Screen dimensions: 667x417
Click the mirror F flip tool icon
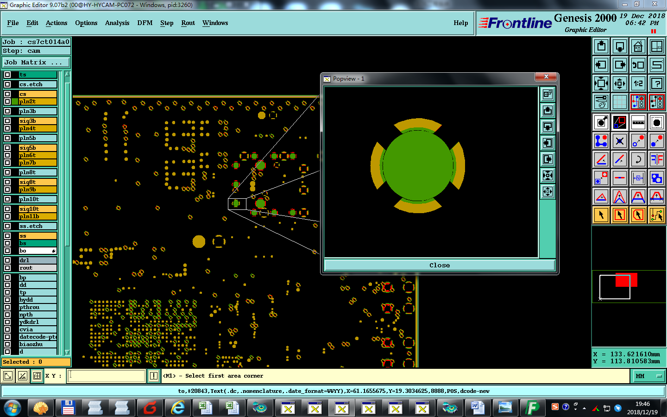[x=657, y=159]
